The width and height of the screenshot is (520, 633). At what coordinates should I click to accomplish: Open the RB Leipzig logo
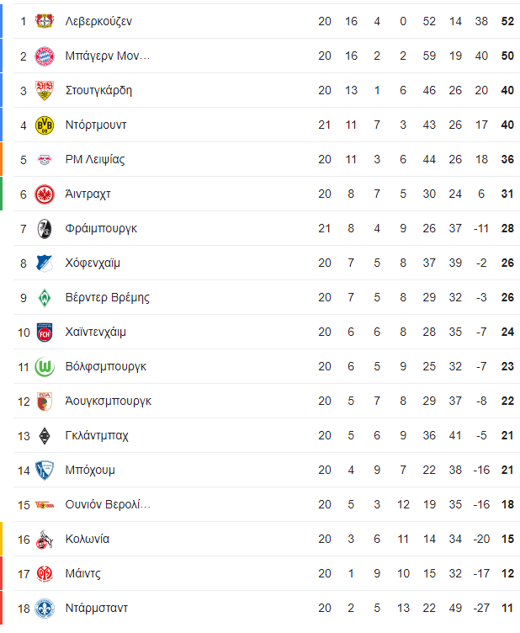45,159
